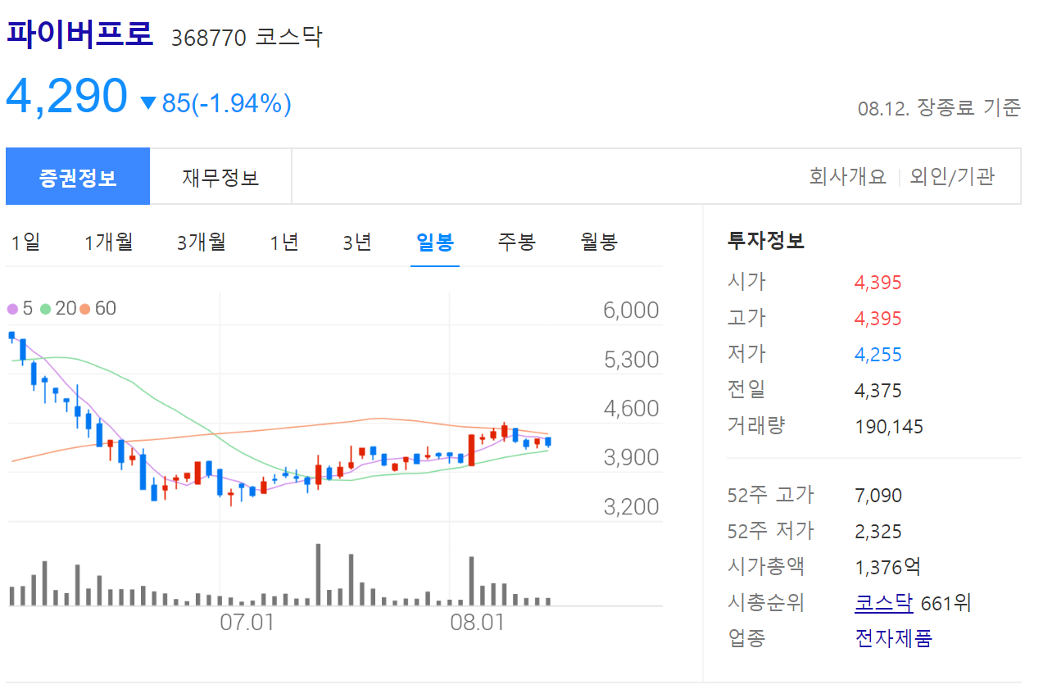Viewport: 1043px width, 689px height.
Task: Click the blue down-triangle price change icon
Action: pyautogui.click(x=148, y=103)
